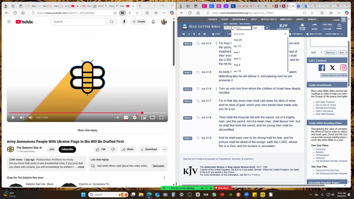Screen dimensions: 354x199
Task: Enter YouTube fullscreen mode
Action: pyautogui.click(x=161, y=117)
